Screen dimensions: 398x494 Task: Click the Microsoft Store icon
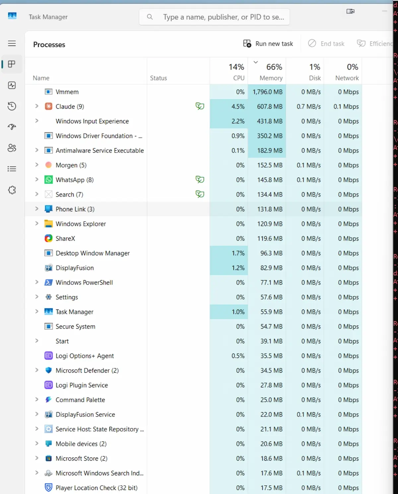tap(48, 458)
